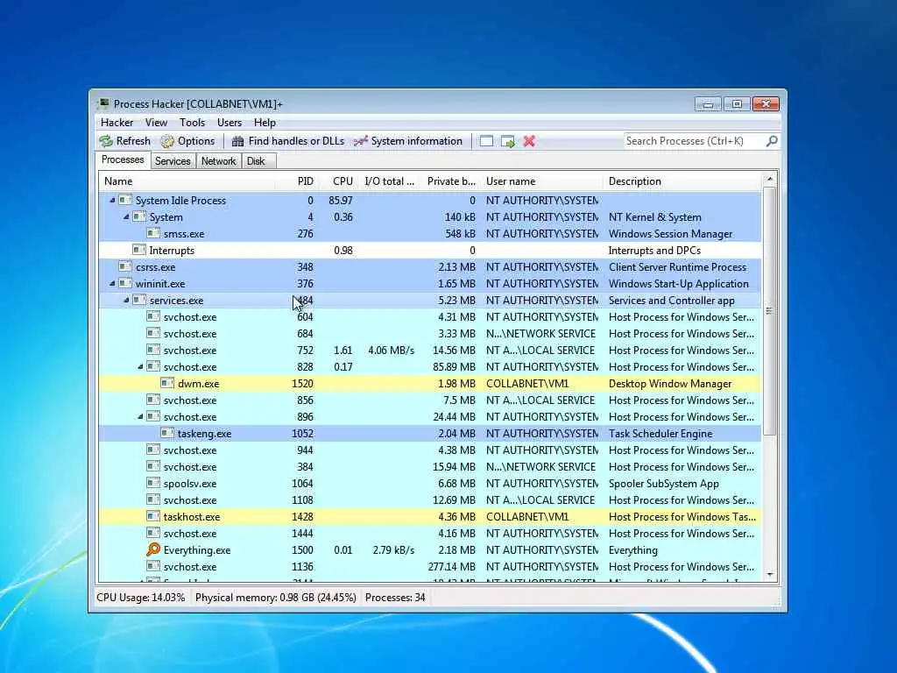The width and height of the screenshot is (897, 673).
Task: Click the smss.exe process icon
Action: point(152,233)
